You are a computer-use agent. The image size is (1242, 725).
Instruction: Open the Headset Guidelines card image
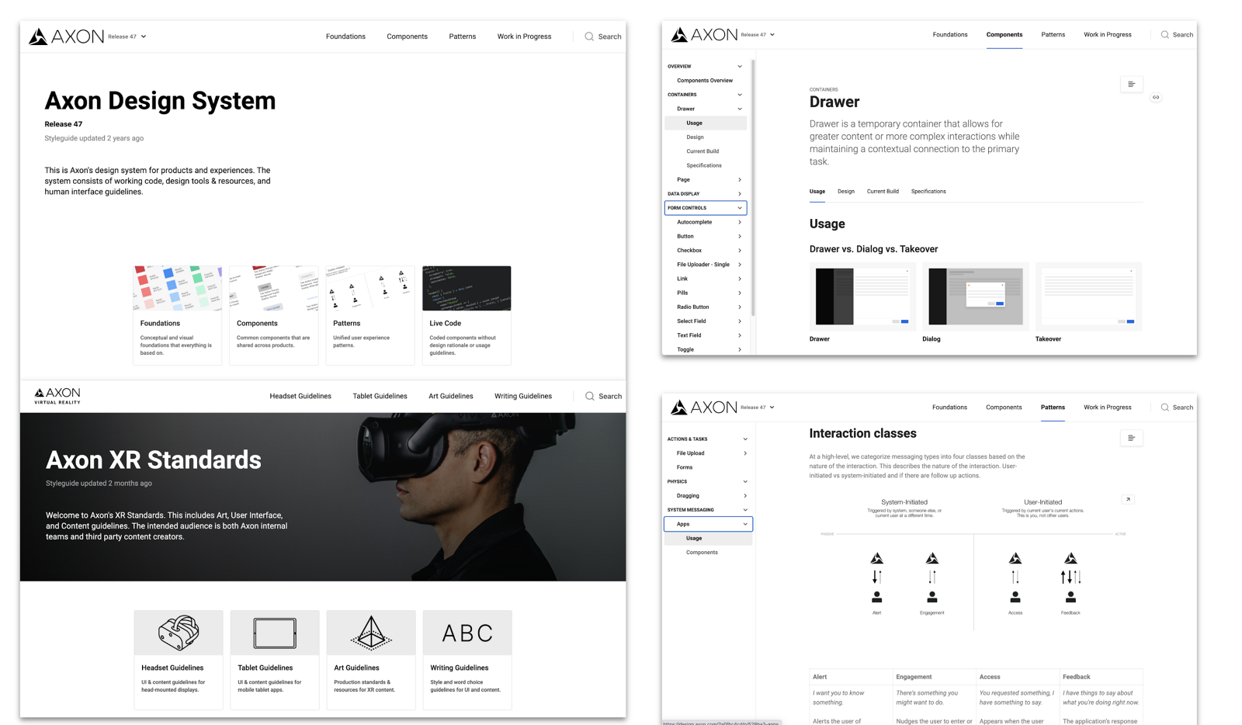tap(179, 633)
